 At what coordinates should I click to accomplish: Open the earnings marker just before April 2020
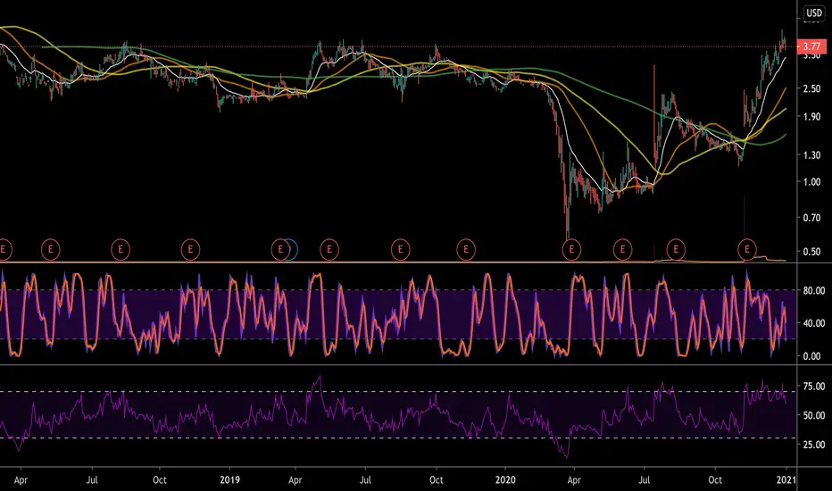(x=571, y=249)
